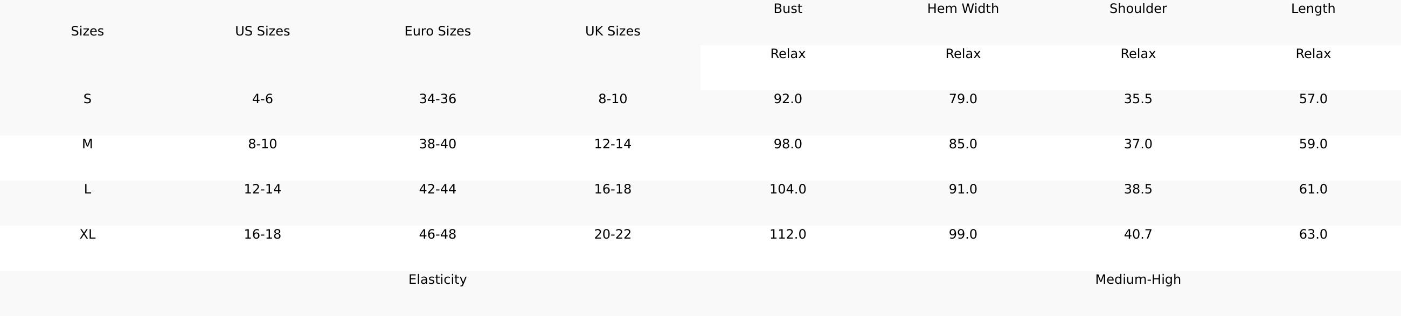
Task: Select UK size 20-22 cell
Action: click(x=612, y=234)
